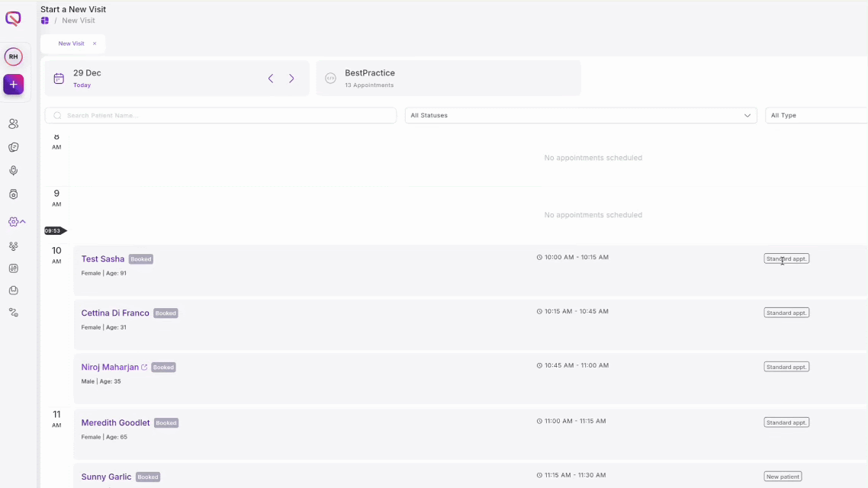Open the calendar date picker icon
This screenshot has width=868, height=488.
[59, 79]
